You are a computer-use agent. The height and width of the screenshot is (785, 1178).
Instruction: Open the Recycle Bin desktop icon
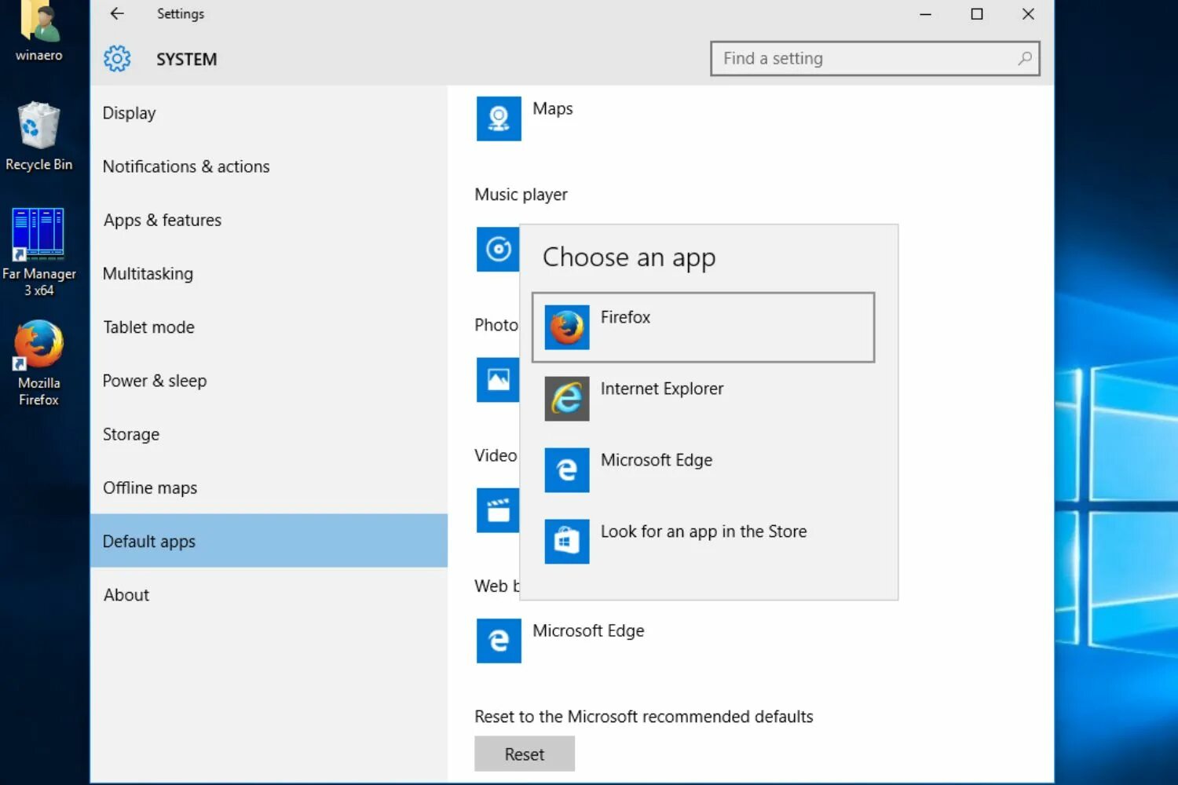38,126
